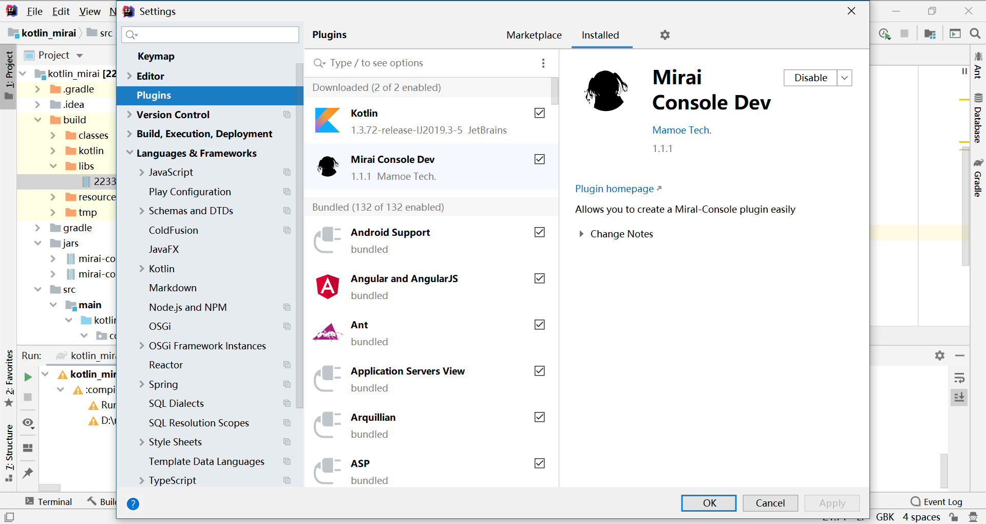Open the help question mark icon

tap(133, 504)
